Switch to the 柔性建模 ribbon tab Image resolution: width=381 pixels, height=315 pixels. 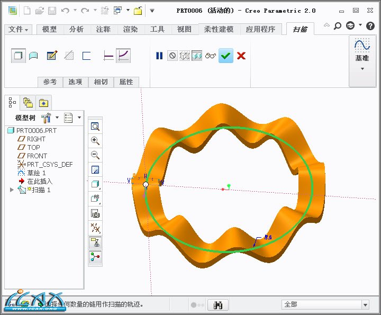click(219, 30)
